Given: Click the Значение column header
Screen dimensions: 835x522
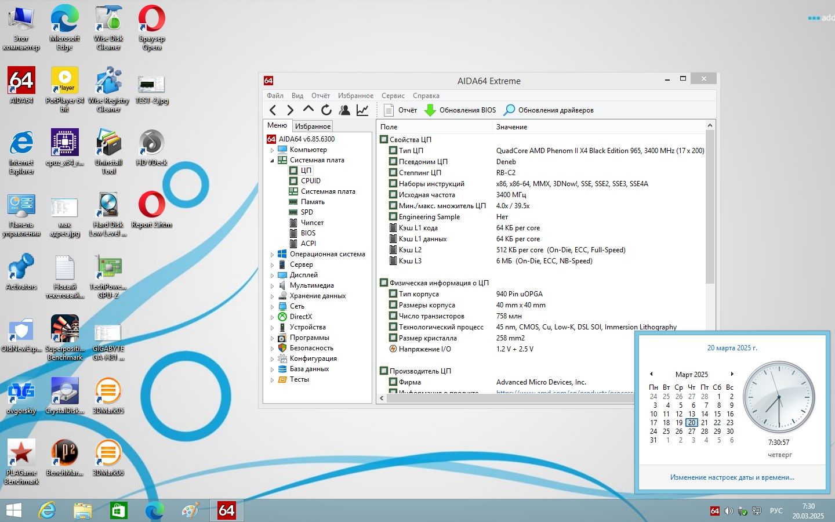Looking at the screenshot, I should click(599, 126).
